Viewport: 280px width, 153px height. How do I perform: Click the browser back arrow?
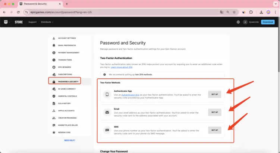pyautogui.click(x=4, y=12)
